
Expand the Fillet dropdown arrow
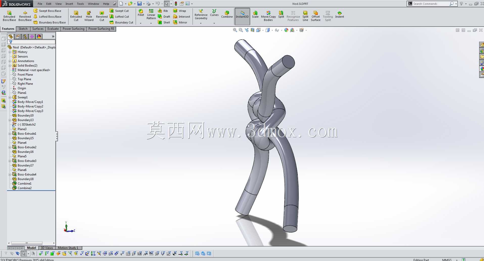[141, 23]
